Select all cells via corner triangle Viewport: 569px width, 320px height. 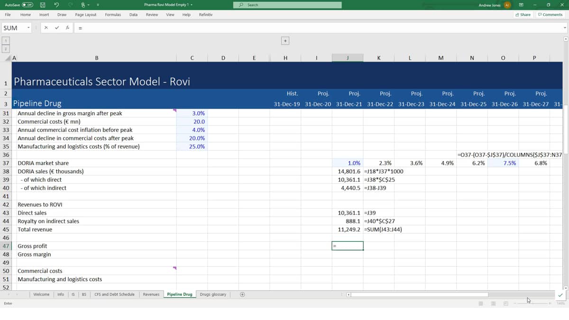8,58
